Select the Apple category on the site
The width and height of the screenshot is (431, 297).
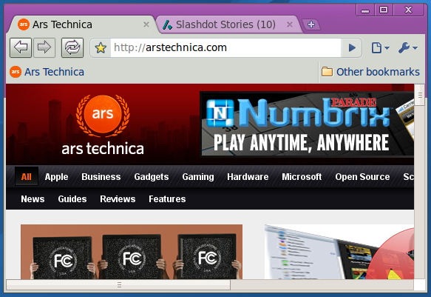(56, 177)
